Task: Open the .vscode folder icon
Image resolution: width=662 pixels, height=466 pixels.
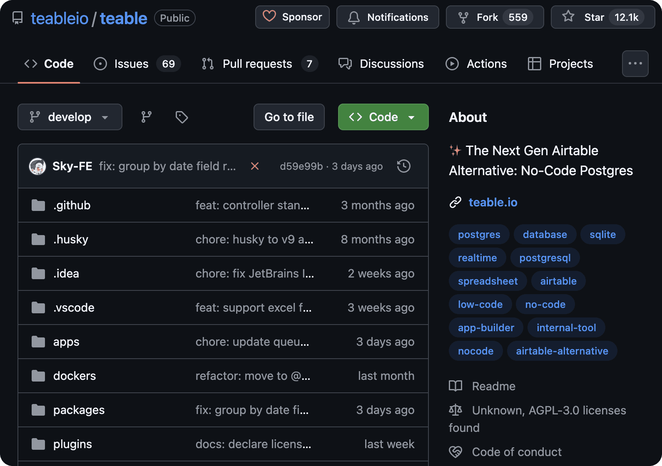Action: (38, 307)
